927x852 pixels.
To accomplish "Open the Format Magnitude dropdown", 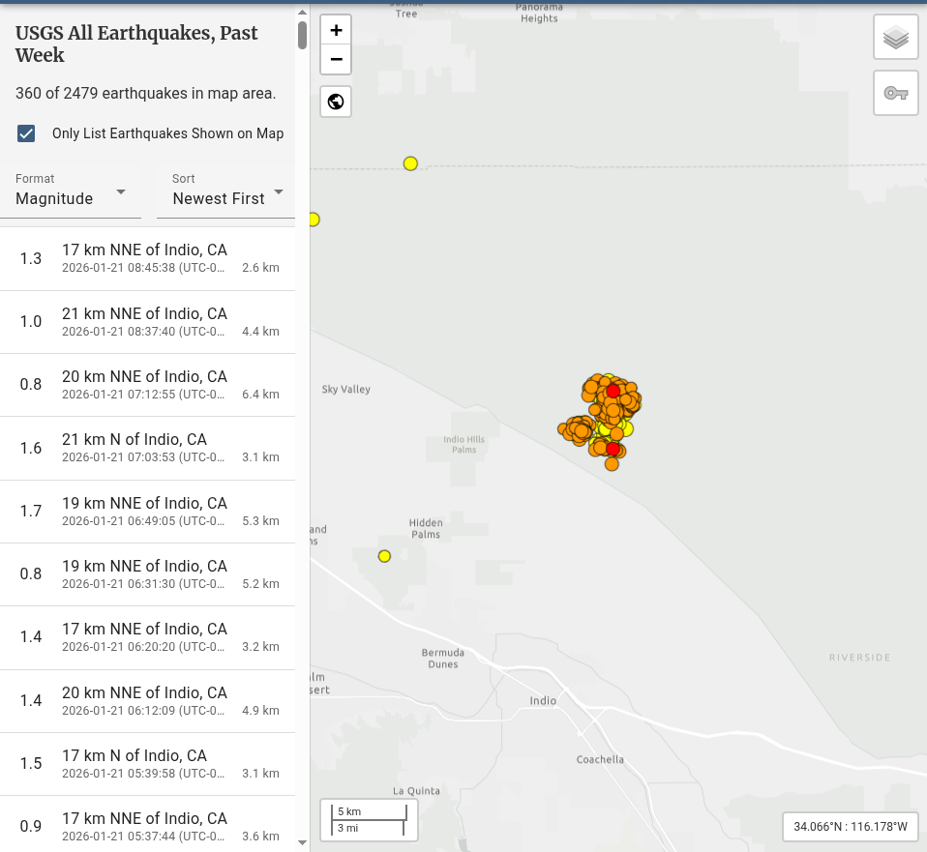I will (73, 191).
